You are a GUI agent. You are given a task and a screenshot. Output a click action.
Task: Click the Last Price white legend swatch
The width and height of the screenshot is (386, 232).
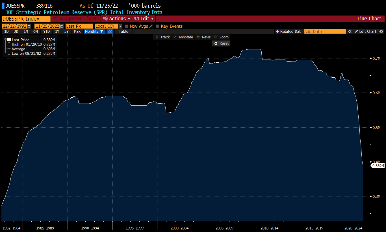(x=9, y=40)
